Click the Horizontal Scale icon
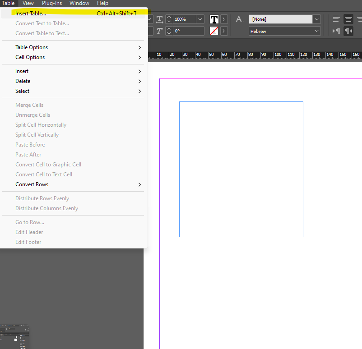This screenshot has width=362, height=349. click(159, 19)
